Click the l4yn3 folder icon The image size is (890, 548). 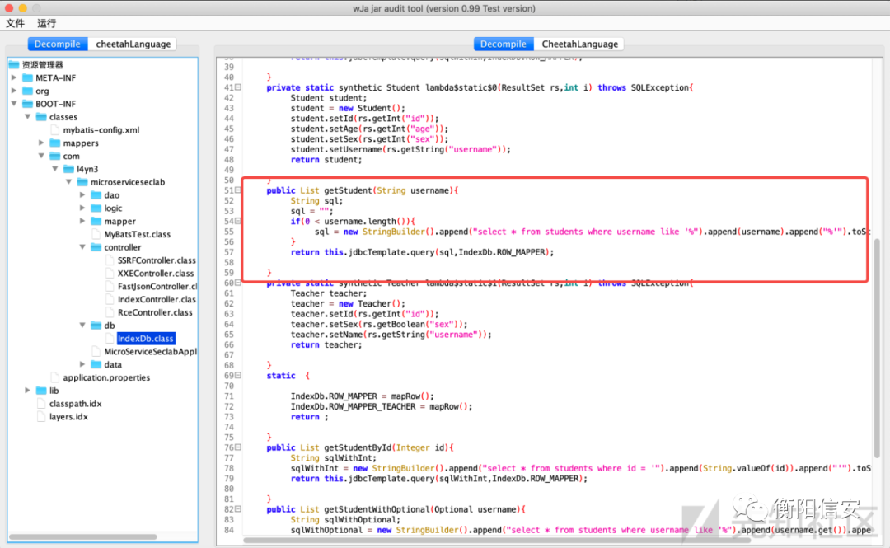pos(68,169)
